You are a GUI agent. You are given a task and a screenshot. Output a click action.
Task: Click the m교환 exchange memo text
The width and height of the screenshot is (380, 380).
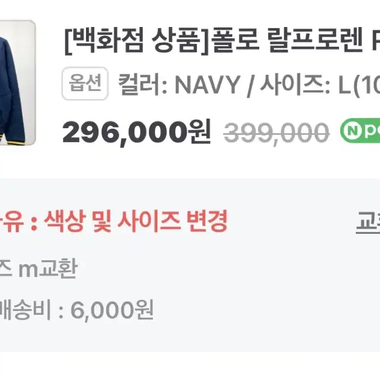[x=48, y=268]
